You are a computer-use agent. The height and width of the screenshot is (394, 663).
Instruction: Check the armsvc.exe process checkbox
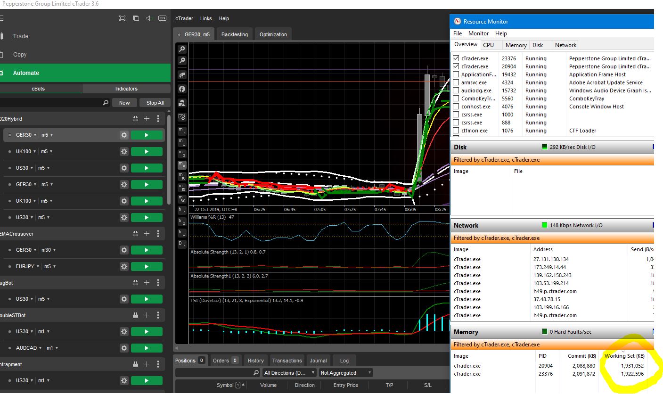(x=456, y=82)
